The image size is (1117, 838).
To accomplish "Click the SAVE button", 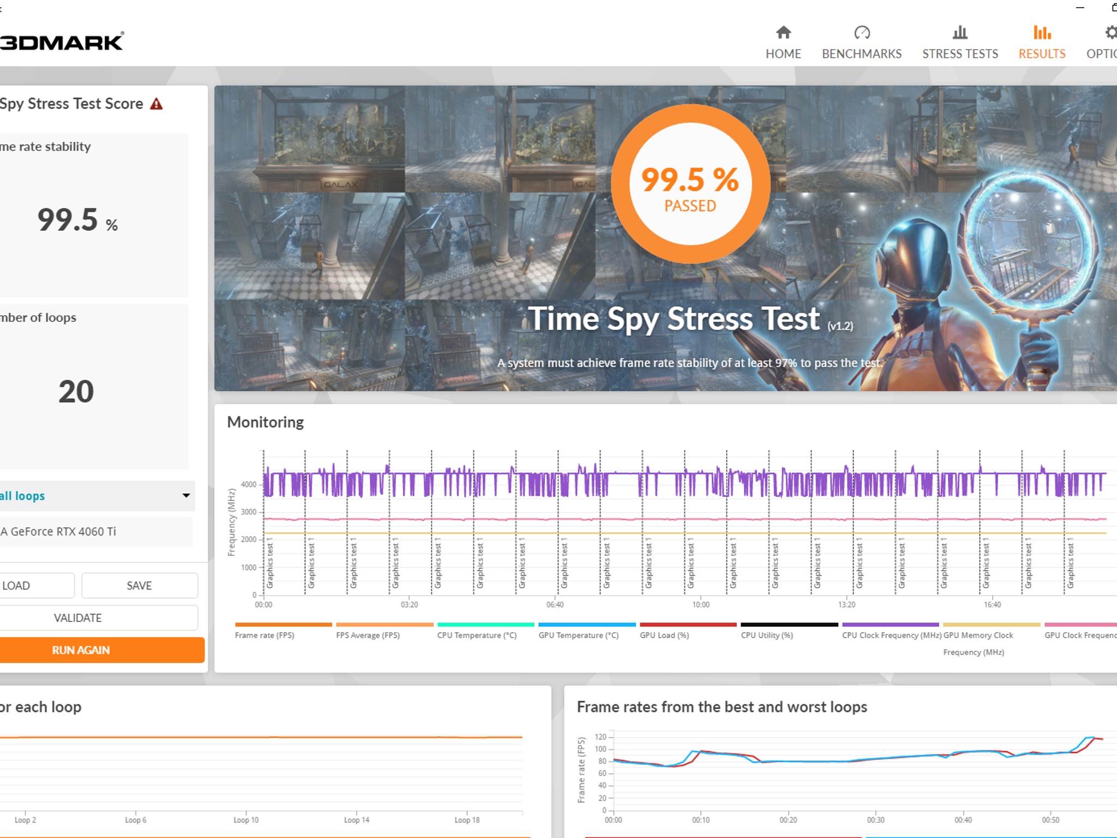I will [x=140, y=585].
